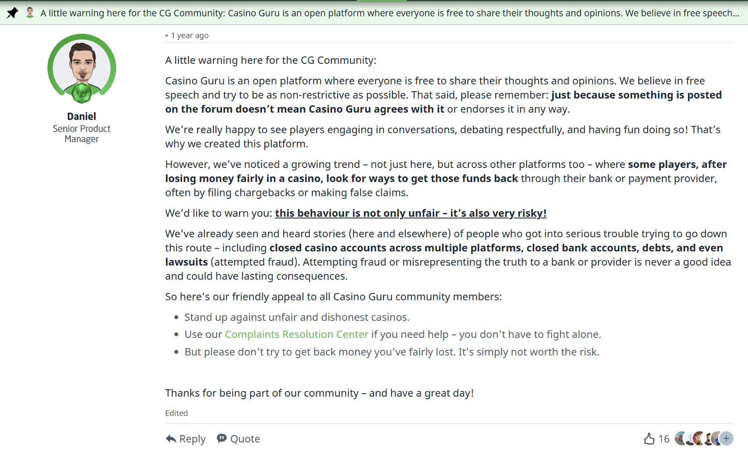Quote Daniel's warning post
The height and width of the screenshot is (457, 748).
click(238, 439)
